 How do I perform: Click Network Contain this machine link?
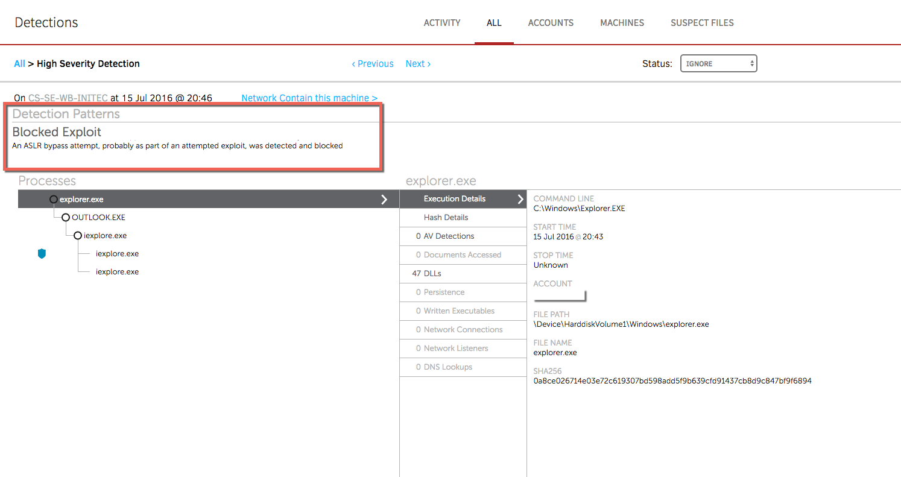(309, 98)
